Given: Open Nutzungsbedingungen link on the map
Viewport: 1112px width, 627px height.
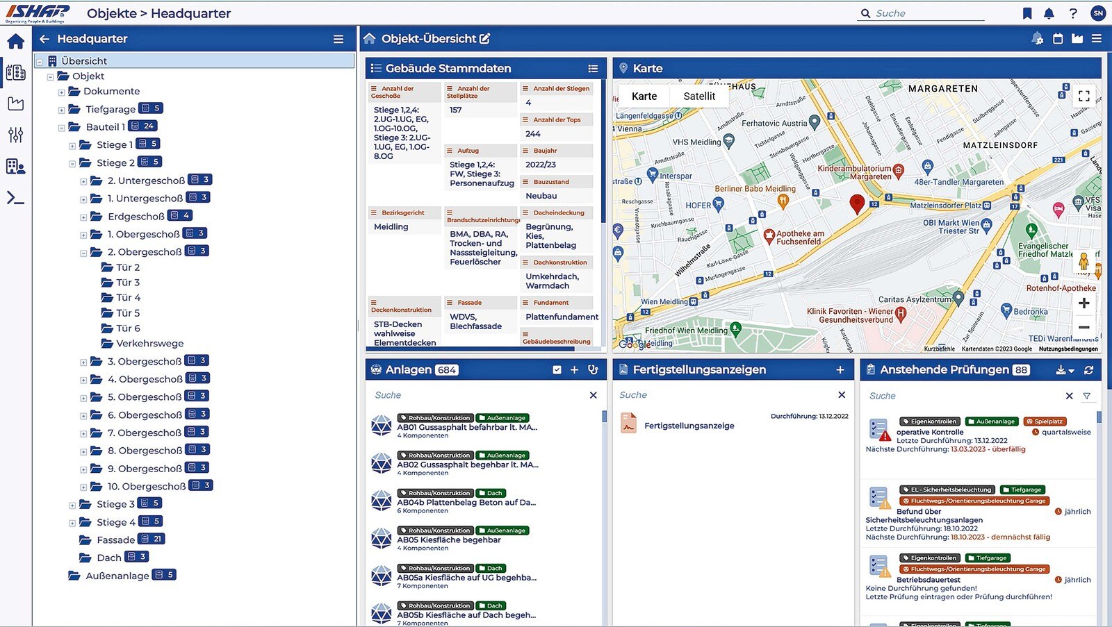Looking at the screenshot, I should [x=1068, y=349].
